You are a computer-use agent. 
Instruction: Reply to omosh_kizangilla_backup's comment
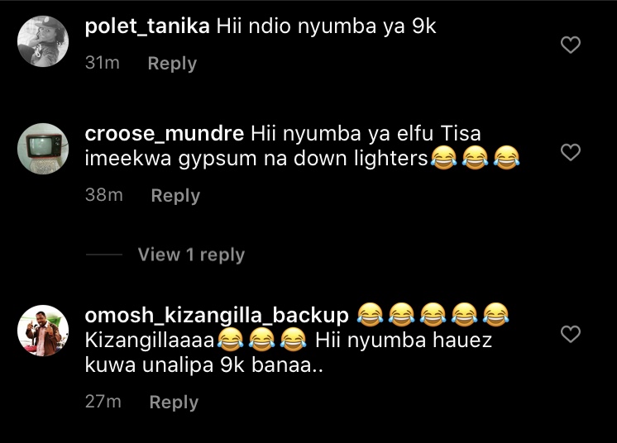174,403
